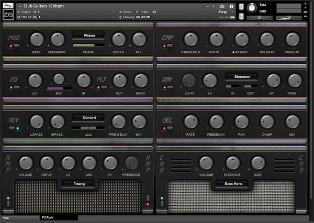Toggle the CMP compressor power switch
Viewport: 314px width, 223px height.
[167, 46]
